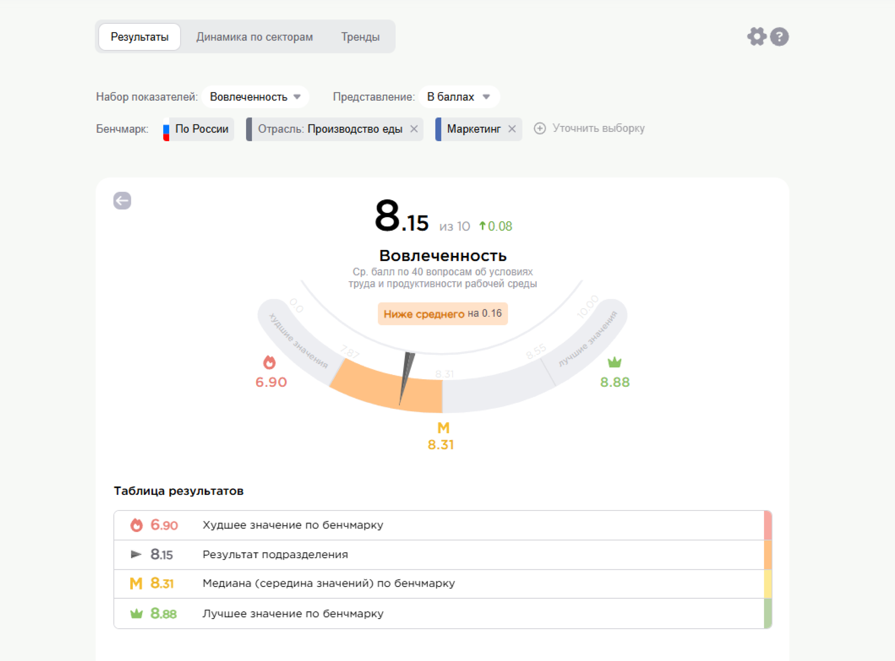Viewport: 895px width, 661px height.
Task: Click the из 10 label next to score
Action: (x=455, y=227)
